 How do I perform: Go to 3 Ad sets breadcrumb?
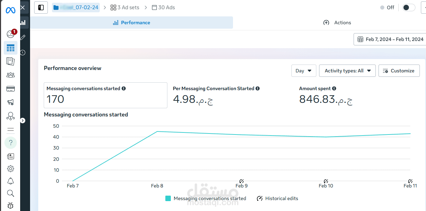point(125,8)
